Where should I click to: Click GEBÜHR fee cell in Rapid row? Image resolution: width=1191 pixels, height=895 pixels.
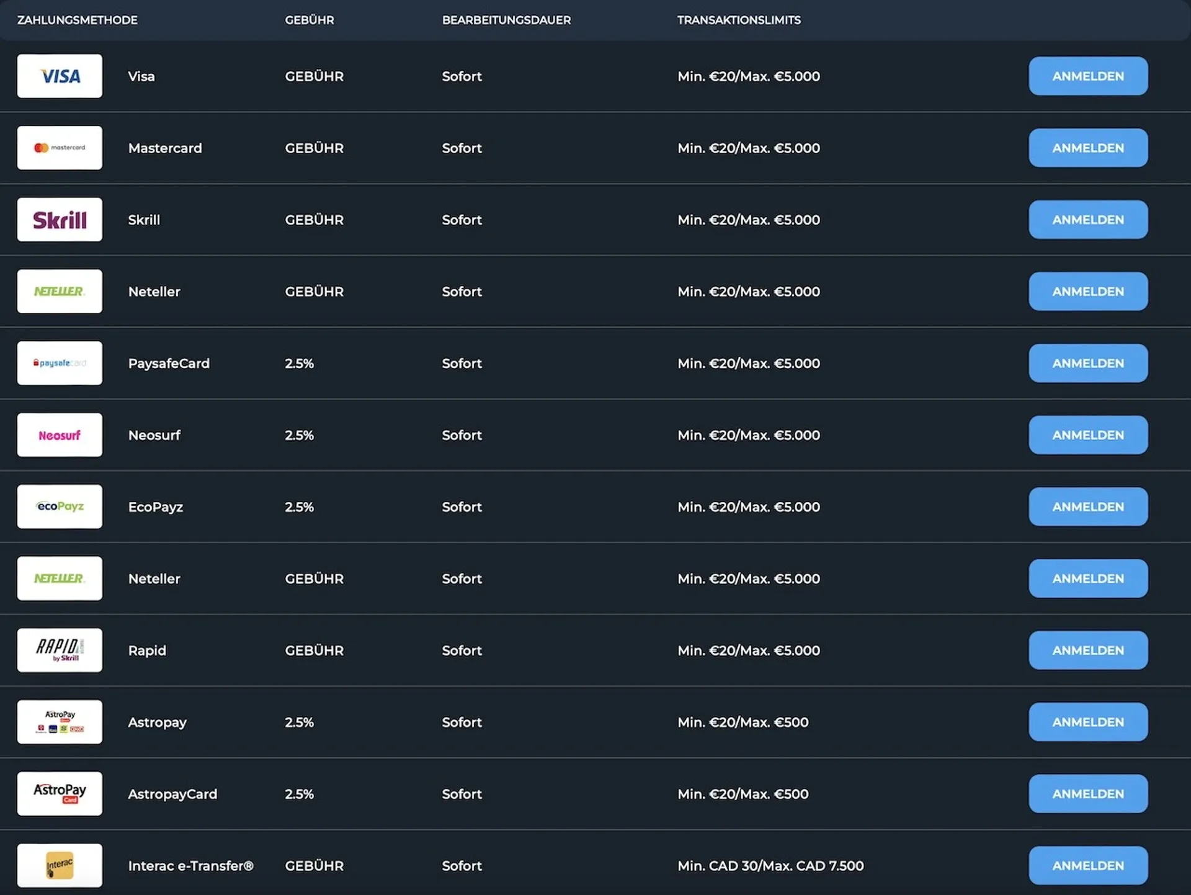click(314, 650)
